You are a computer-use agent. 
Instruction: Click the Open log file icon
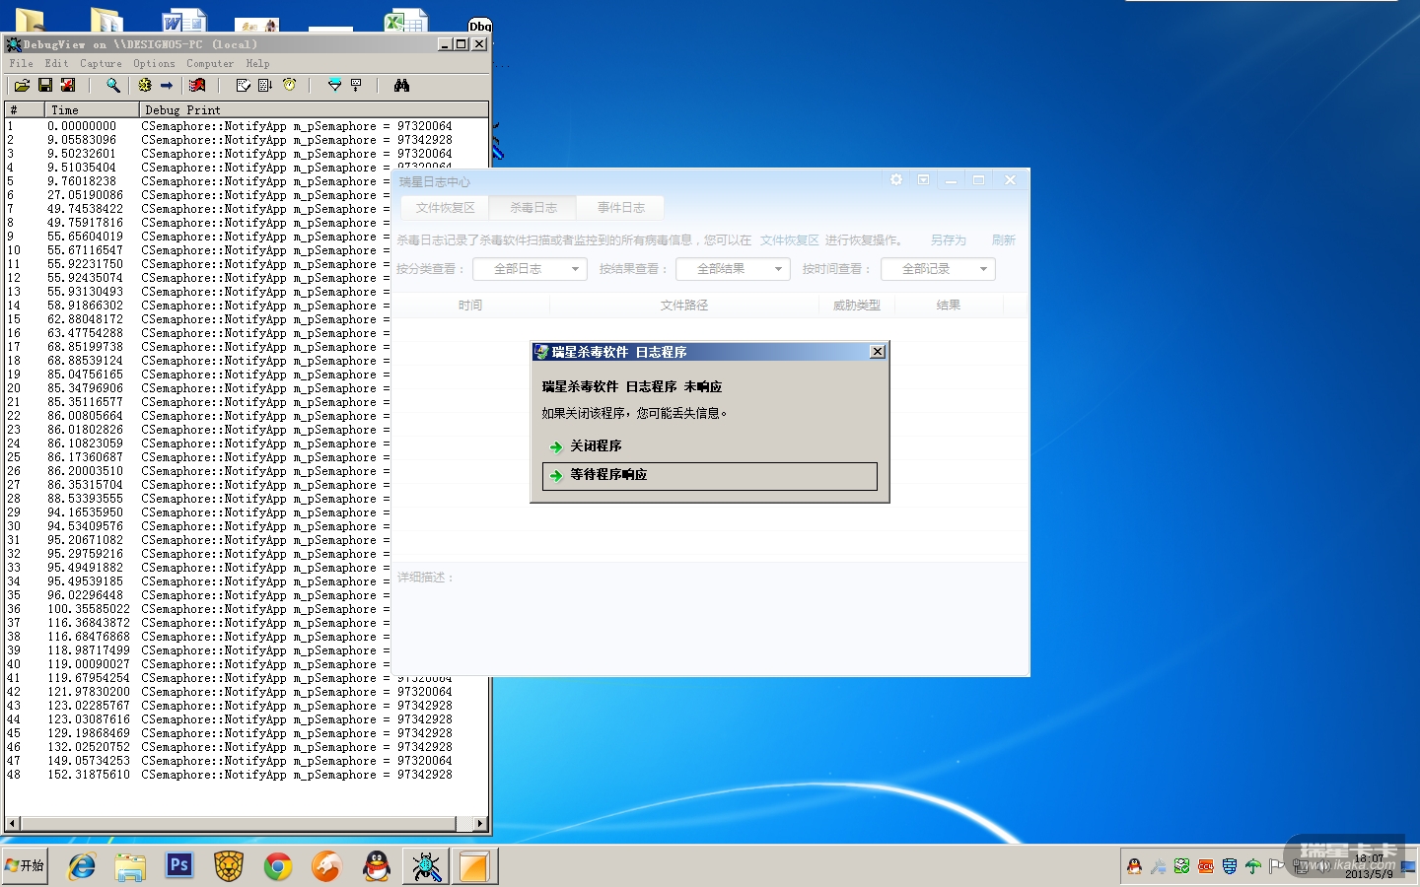point(22,86)
